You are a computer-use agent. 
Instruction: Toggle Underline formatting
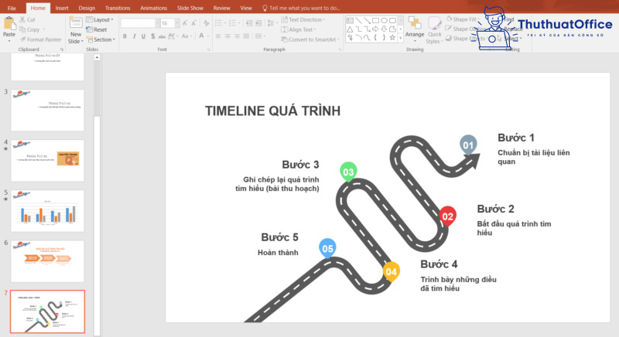(143, 36)
